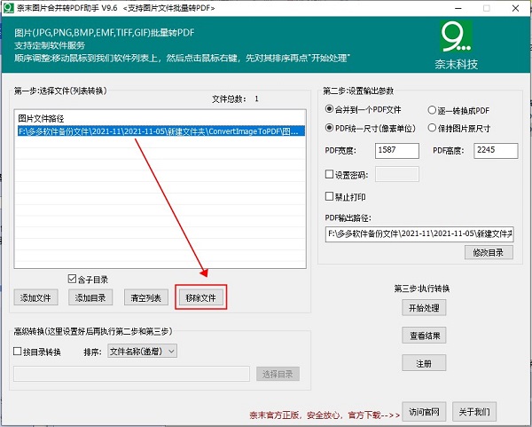The image size is (532, 427).
Task: Open 查看结果 to view output
Action: pos(424,336)
